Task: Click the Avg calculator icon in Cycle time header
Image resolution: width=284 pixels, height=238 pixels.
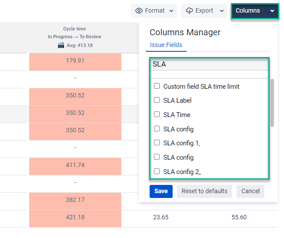Action: [x=61, y=45]
